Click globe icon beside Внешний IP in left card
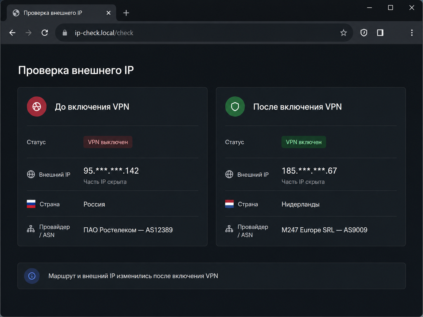 coord(31,174)
